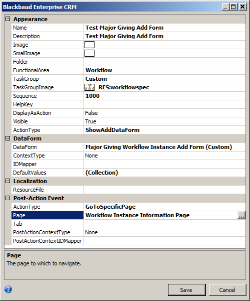Collapse the Appearance category
The image size is (250, 301).
pos(7,19)
